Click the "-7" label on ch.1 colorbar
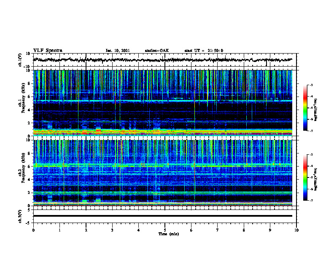The width and height of the screenshot is (334, 258). pyautogui.click(x=311, y=131)
